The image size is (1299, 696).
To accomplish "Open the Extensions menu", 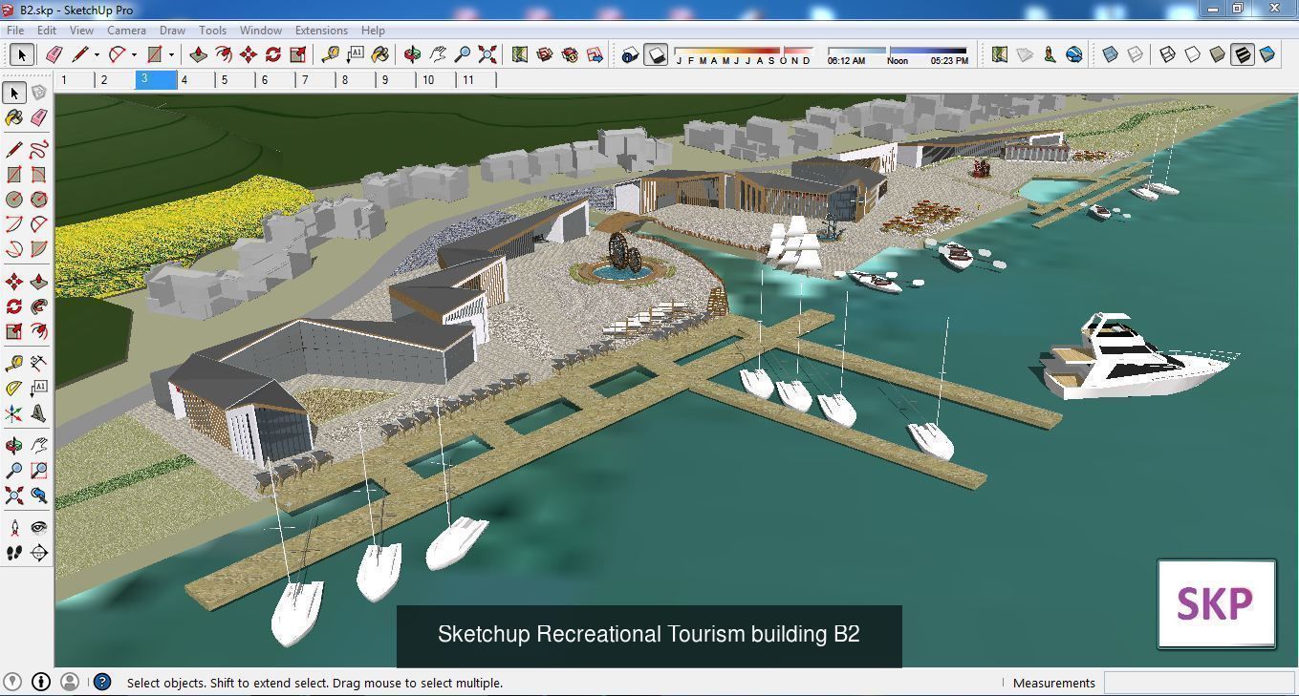I will tap(321, 31).
